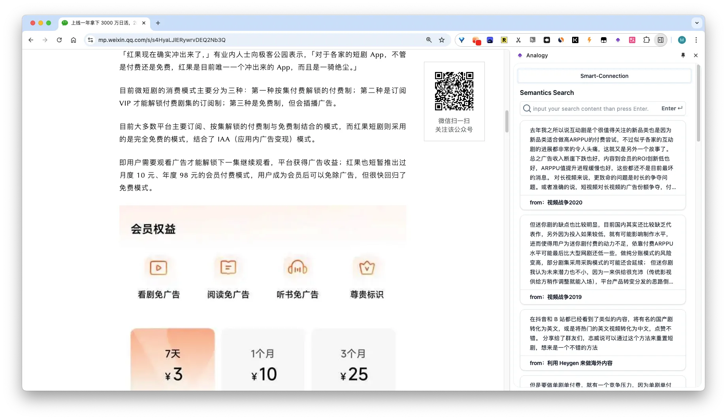Image resolution: width=727 pixels, height=420 pixels.
Task: Click the zoom magnifier icon in address bar
Action: pyautogui.click(x=429, y=40)
